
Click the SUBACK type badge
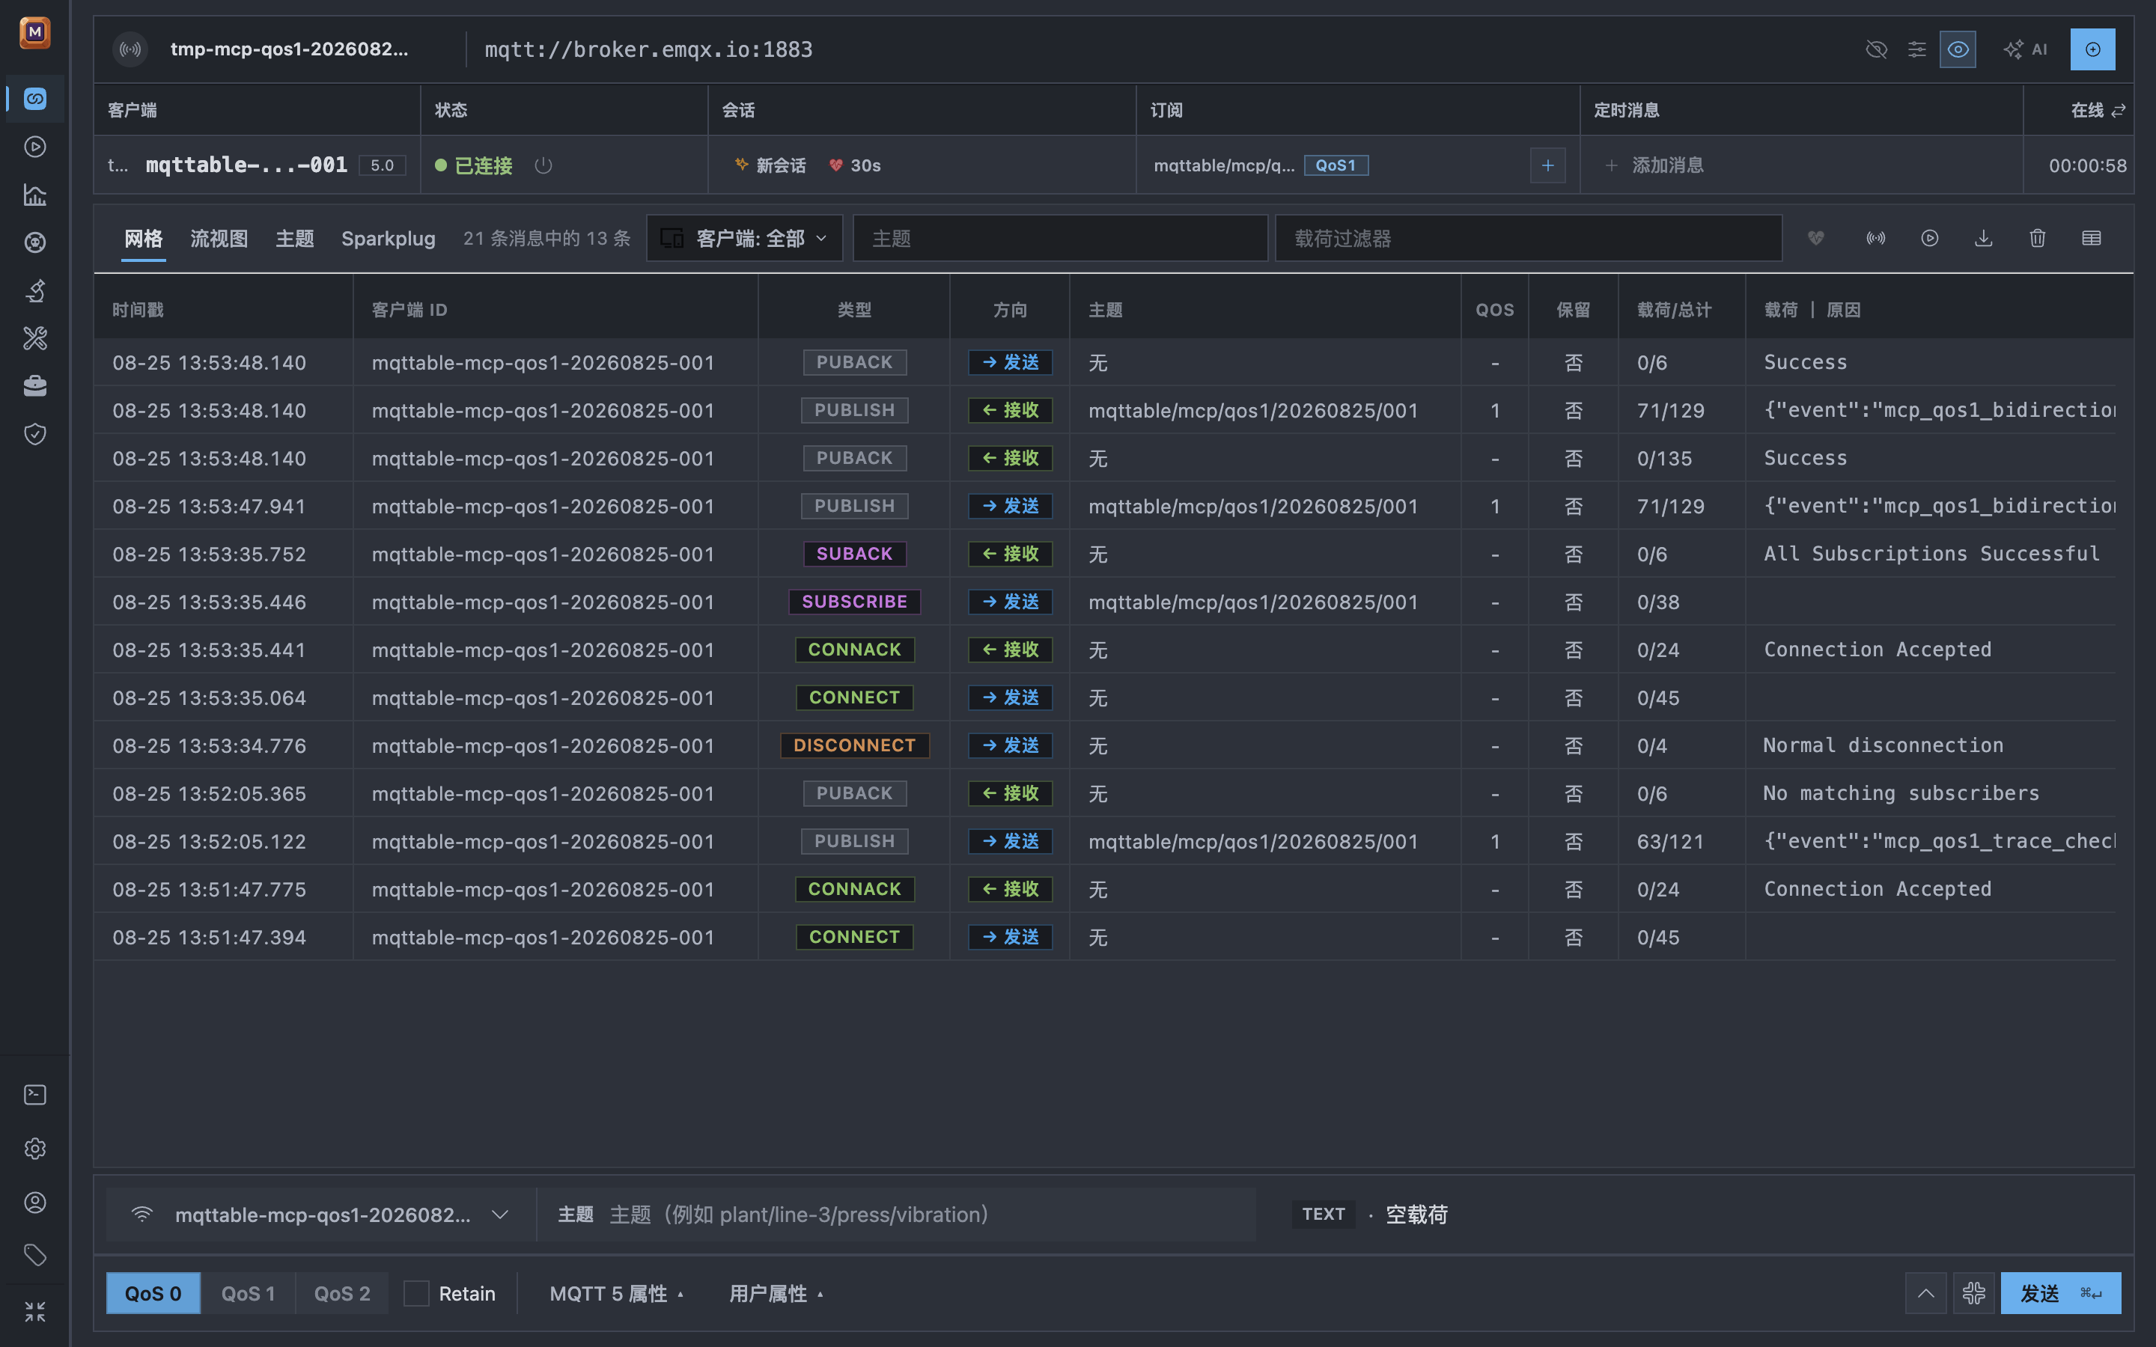[853, 554]
